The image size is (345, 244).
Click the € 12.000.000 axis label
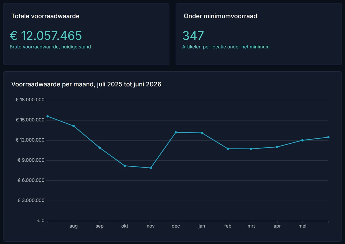click(30, 140)
